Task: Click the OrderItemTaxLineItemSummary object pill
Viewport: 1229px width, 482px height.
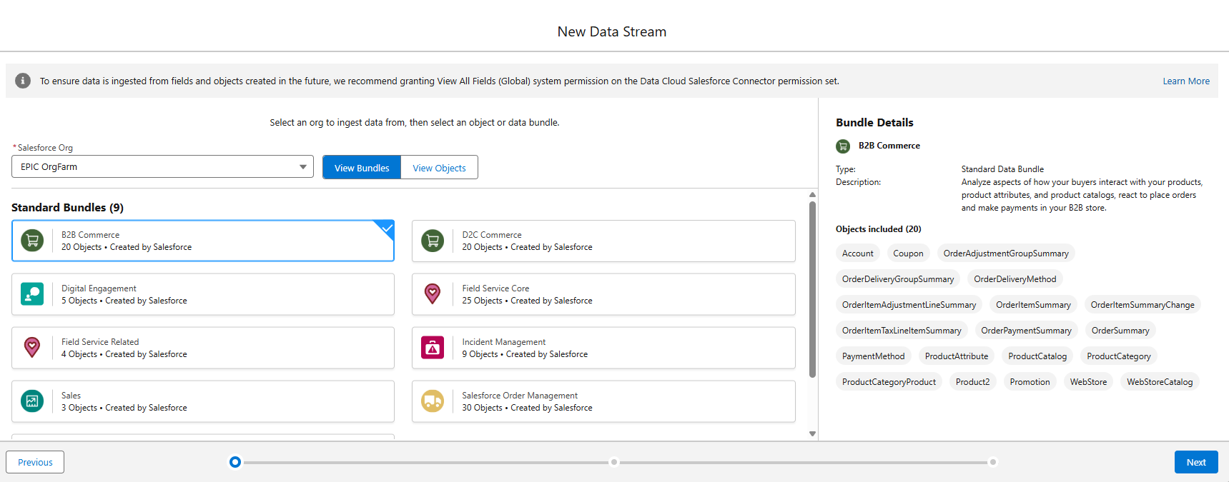Action: click(902, 331)
